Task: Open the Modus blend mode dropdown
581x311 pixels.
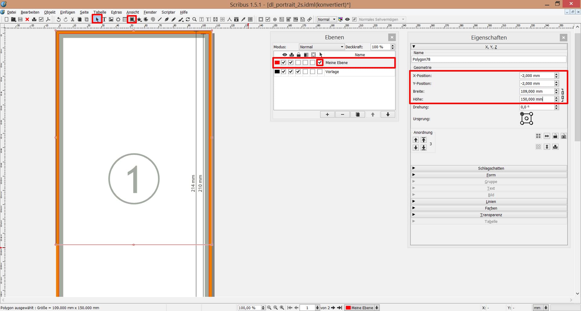Action: click(x=321, y=47)
